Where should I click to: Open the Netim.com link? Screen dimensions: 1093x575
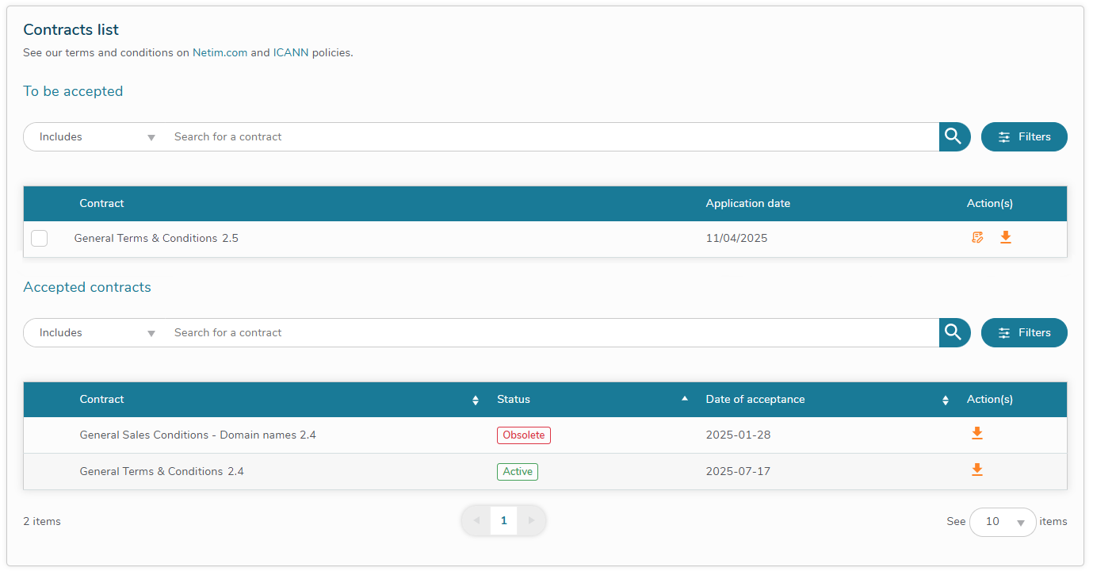[x=220, y=53]
